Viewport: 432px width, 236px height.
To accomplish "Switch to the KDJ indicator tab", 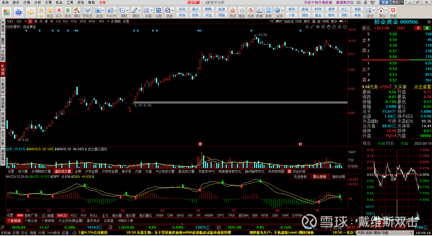I will click(74, 216).
